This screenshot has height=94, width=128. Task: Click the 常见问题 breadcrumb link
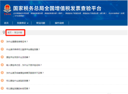coord(18,32)
